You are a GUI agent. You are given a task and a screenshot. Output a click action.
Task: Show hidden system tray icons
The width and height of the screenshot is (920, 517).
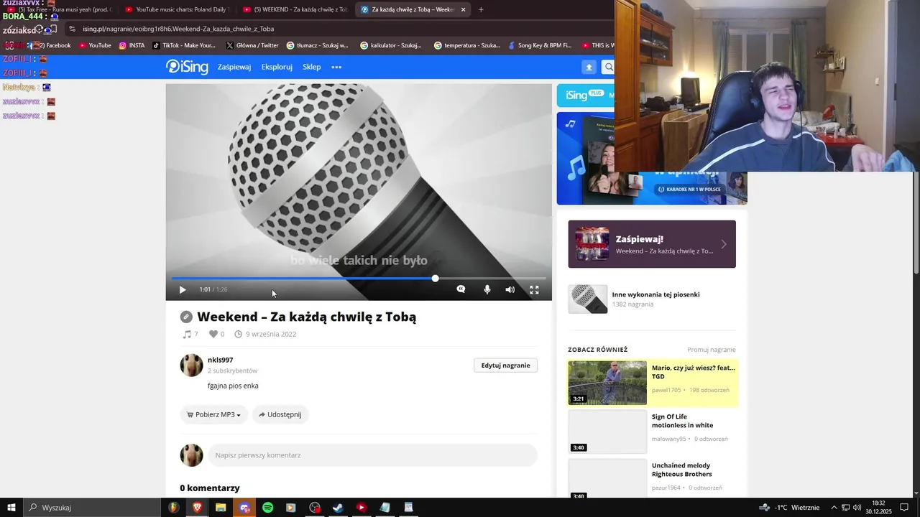click(x=834, y=508)
